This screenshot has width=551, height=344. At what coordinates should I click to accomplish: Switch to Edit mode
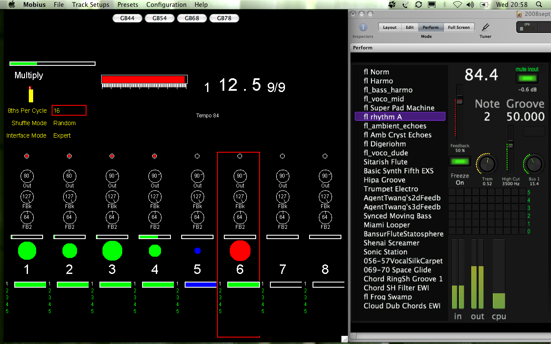(409, 27)
